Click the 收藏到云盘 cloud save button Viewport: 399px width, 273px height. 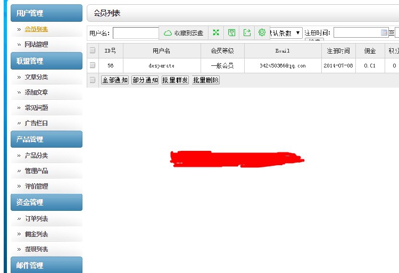tap(184, 33)
